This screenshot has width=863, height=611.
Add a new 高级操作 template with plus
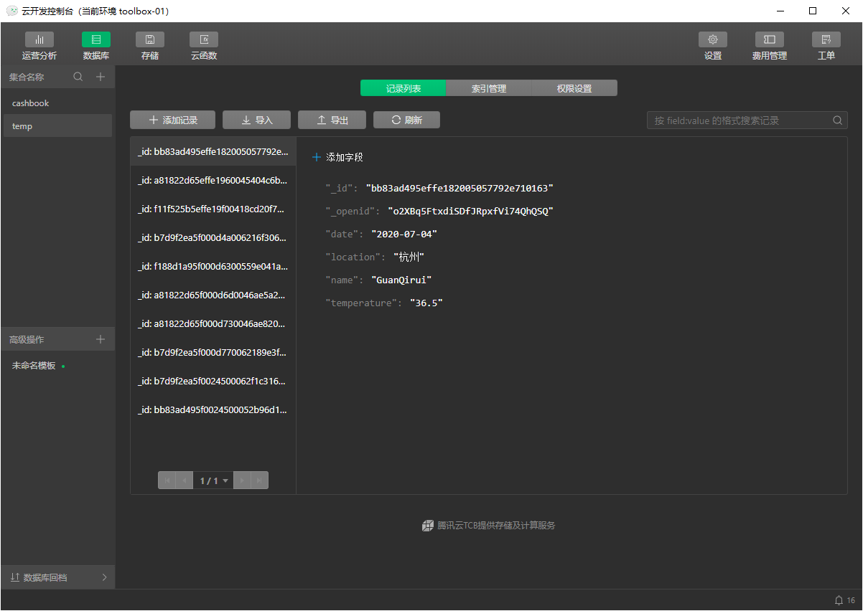coord(101,339)
